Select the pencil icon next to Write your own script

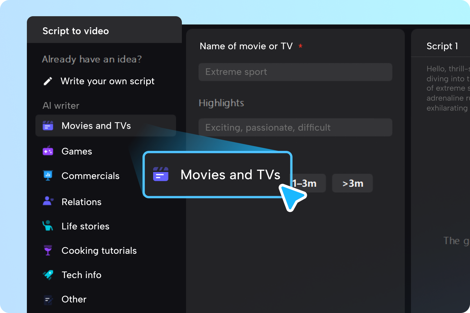[48, 81]
